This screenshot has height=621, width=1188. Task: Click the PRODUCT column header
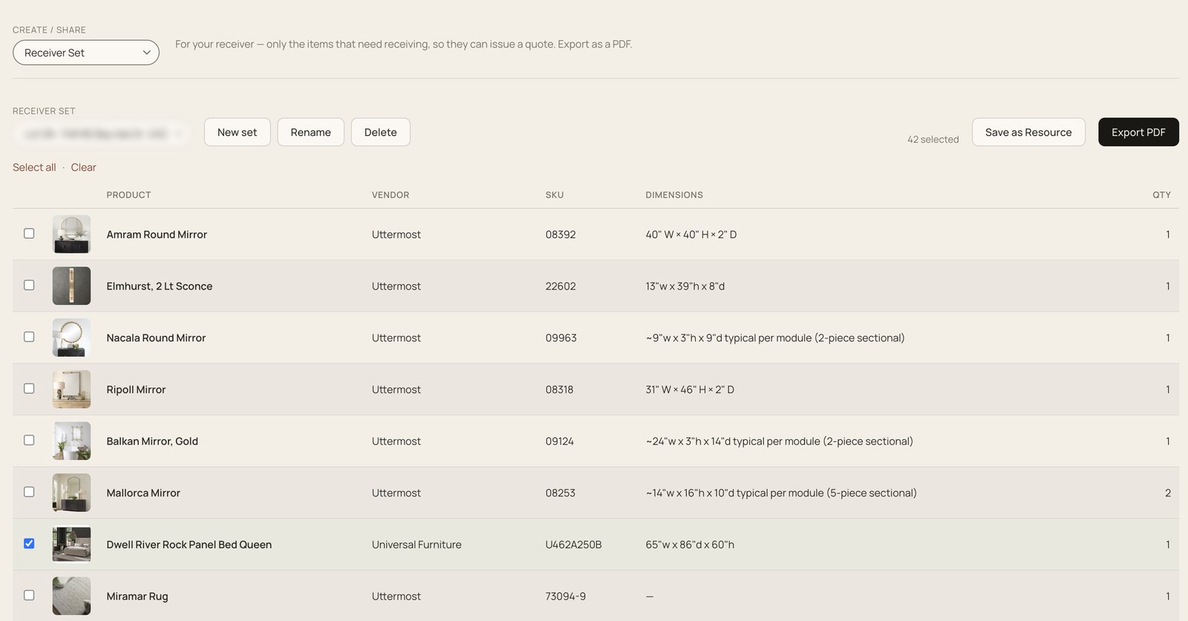(128, 195)
